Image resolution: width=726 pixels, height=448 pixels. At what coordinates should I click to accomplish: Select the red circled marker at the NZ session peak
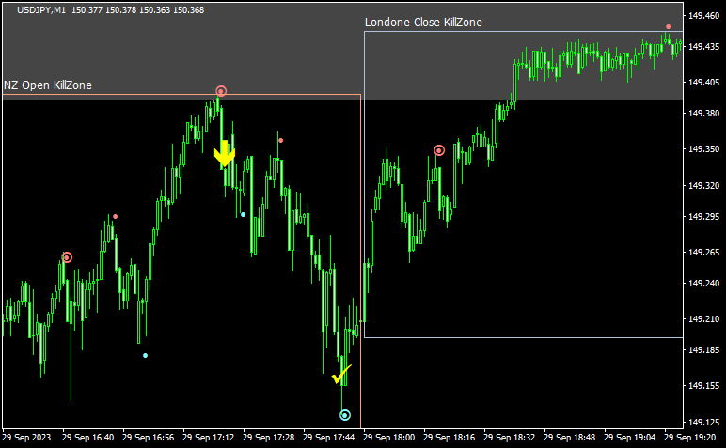[x=221, y=91]
